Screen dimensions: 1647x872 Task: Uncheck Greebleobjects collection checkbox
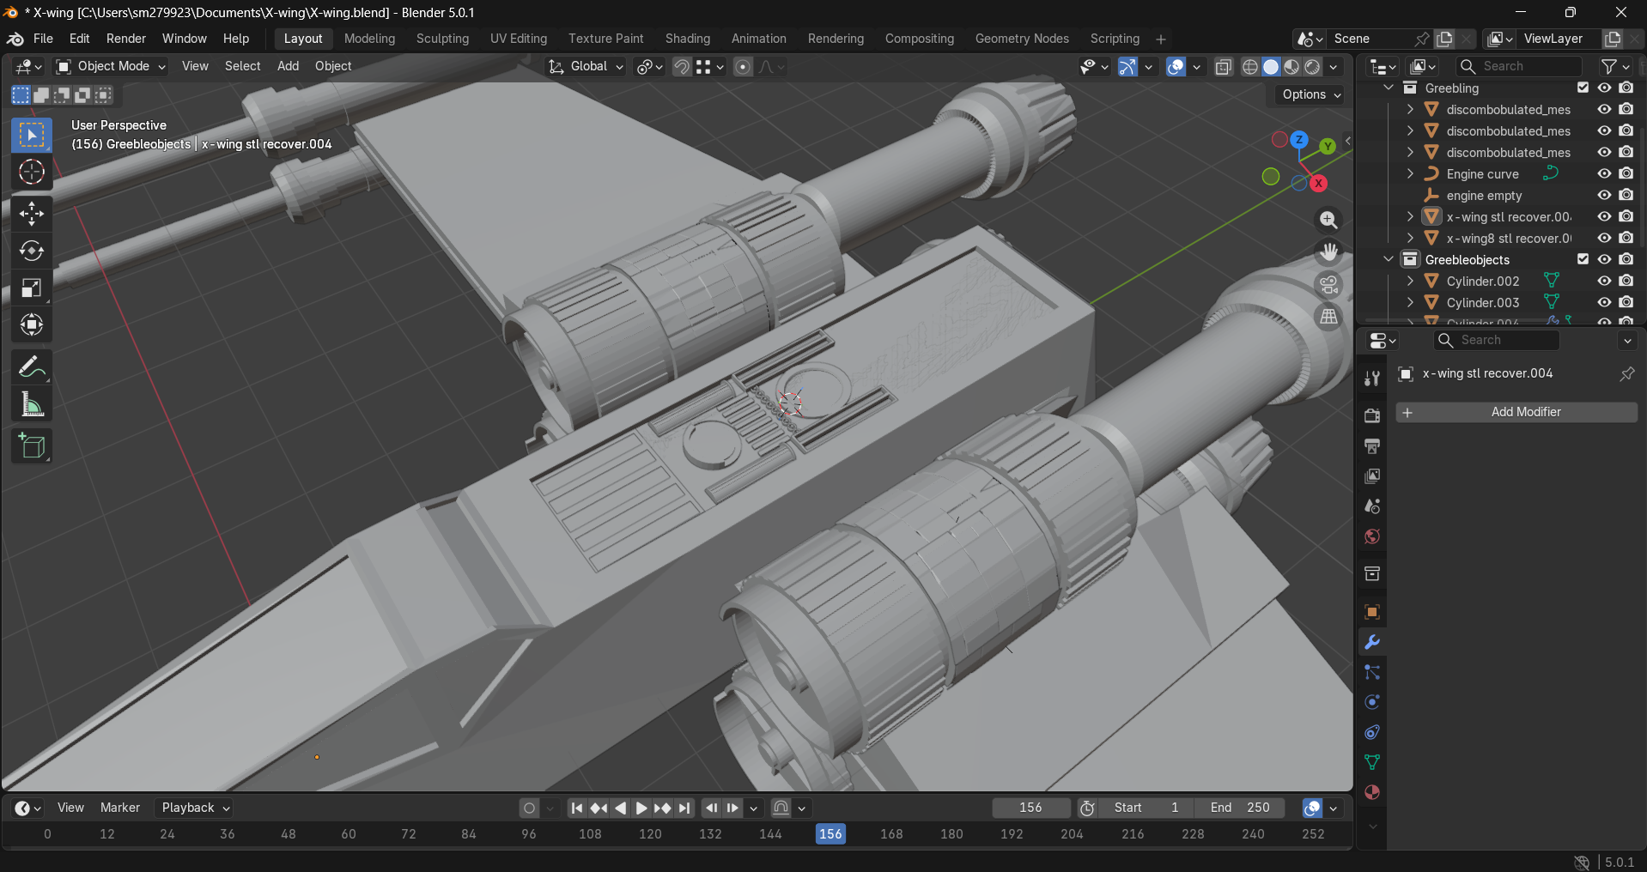point(1583,259)
